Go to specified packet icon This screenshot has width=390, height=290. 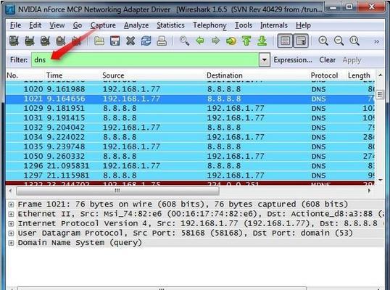pyautogui.click(x=231, y=41)
